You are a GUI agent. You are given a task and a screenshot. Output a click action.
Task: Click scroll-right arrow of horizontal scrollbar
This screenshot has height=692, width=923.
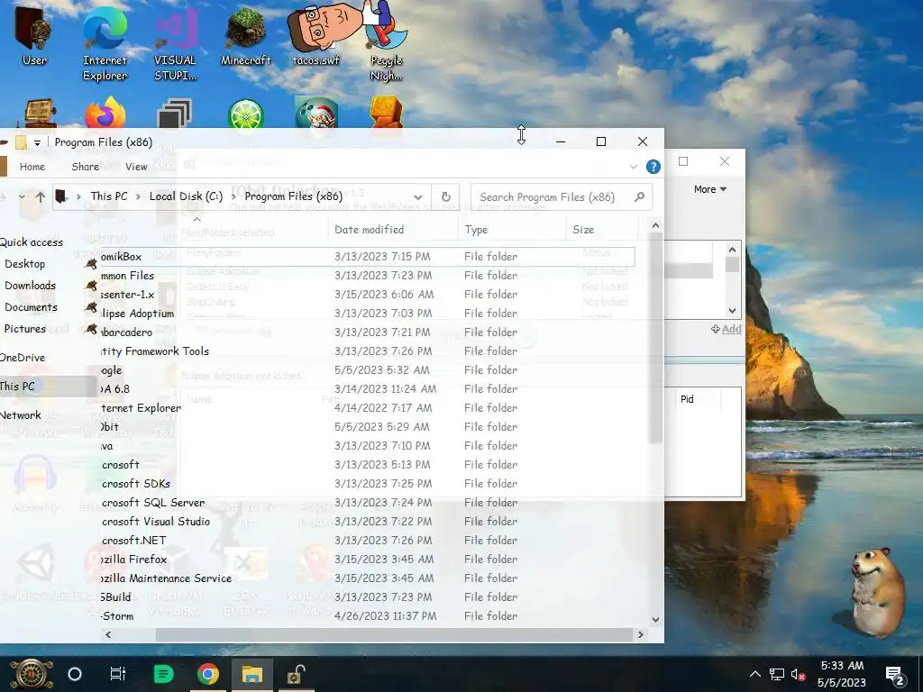[641, 635]
